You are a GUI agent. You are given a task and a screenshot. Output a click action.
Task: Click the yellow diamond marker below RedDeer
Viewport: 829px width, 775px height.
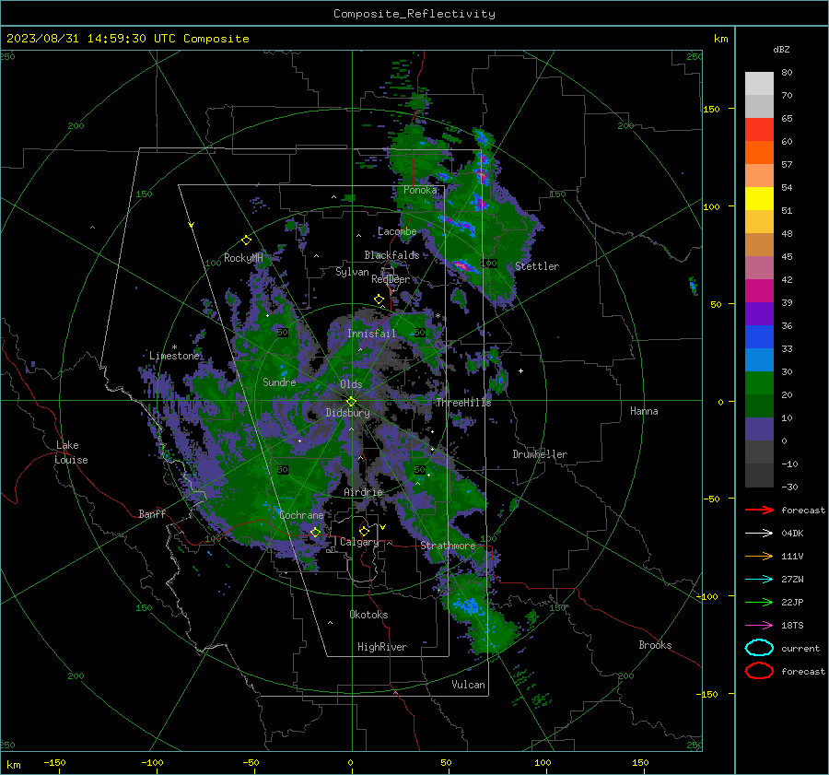coord(379,299)
